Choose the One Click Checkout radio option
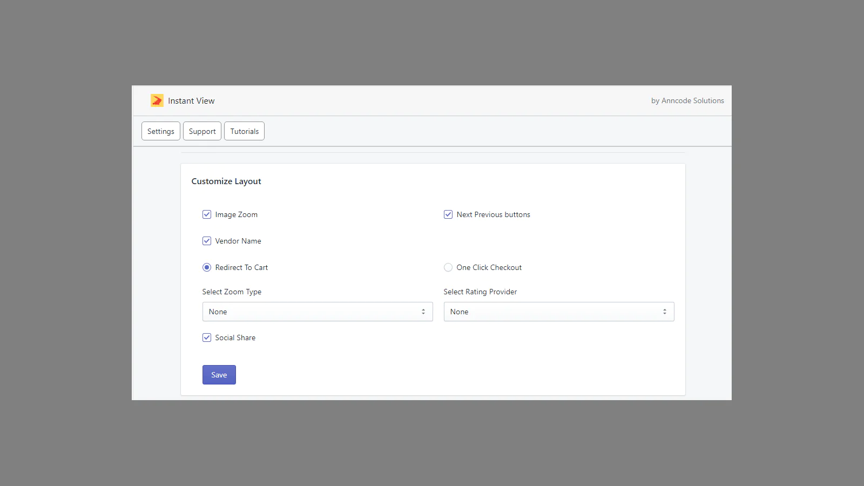The height and width of the screenshot is (486, 864). click(x=448, y=267)
